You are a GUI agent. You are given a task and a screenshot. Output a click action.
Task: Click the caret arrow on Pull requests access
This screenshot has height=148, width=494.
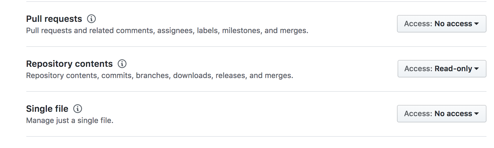click(476, 24)
